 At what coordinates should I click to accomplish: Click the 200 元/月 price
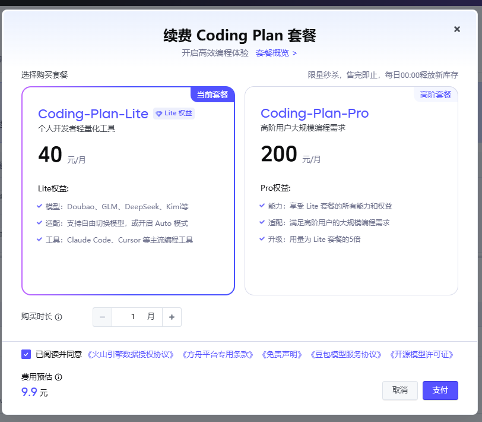coord(291,154)
